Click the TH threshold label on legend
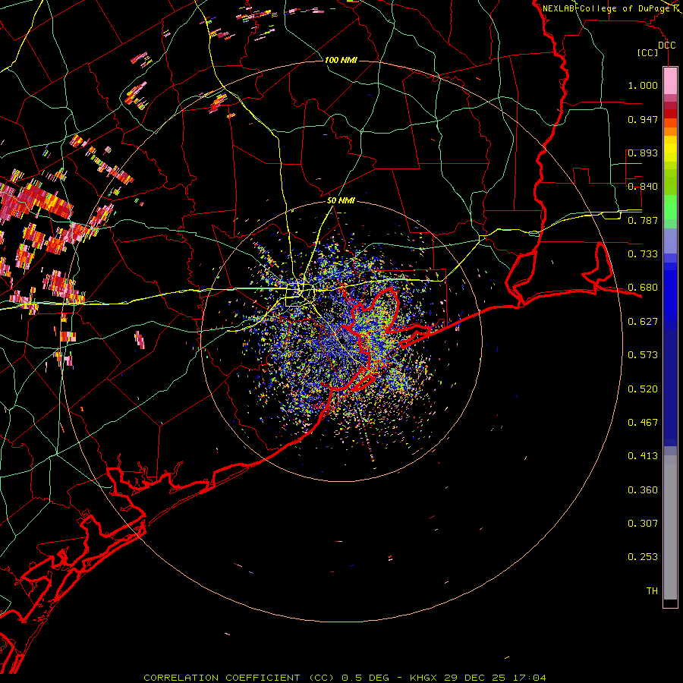Screen dimensions: 683x683 (652, 591)
